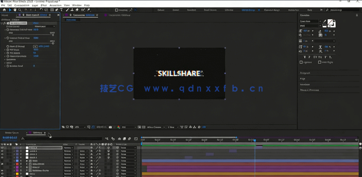Switch to the Libraries workspace

pos(229,10)
